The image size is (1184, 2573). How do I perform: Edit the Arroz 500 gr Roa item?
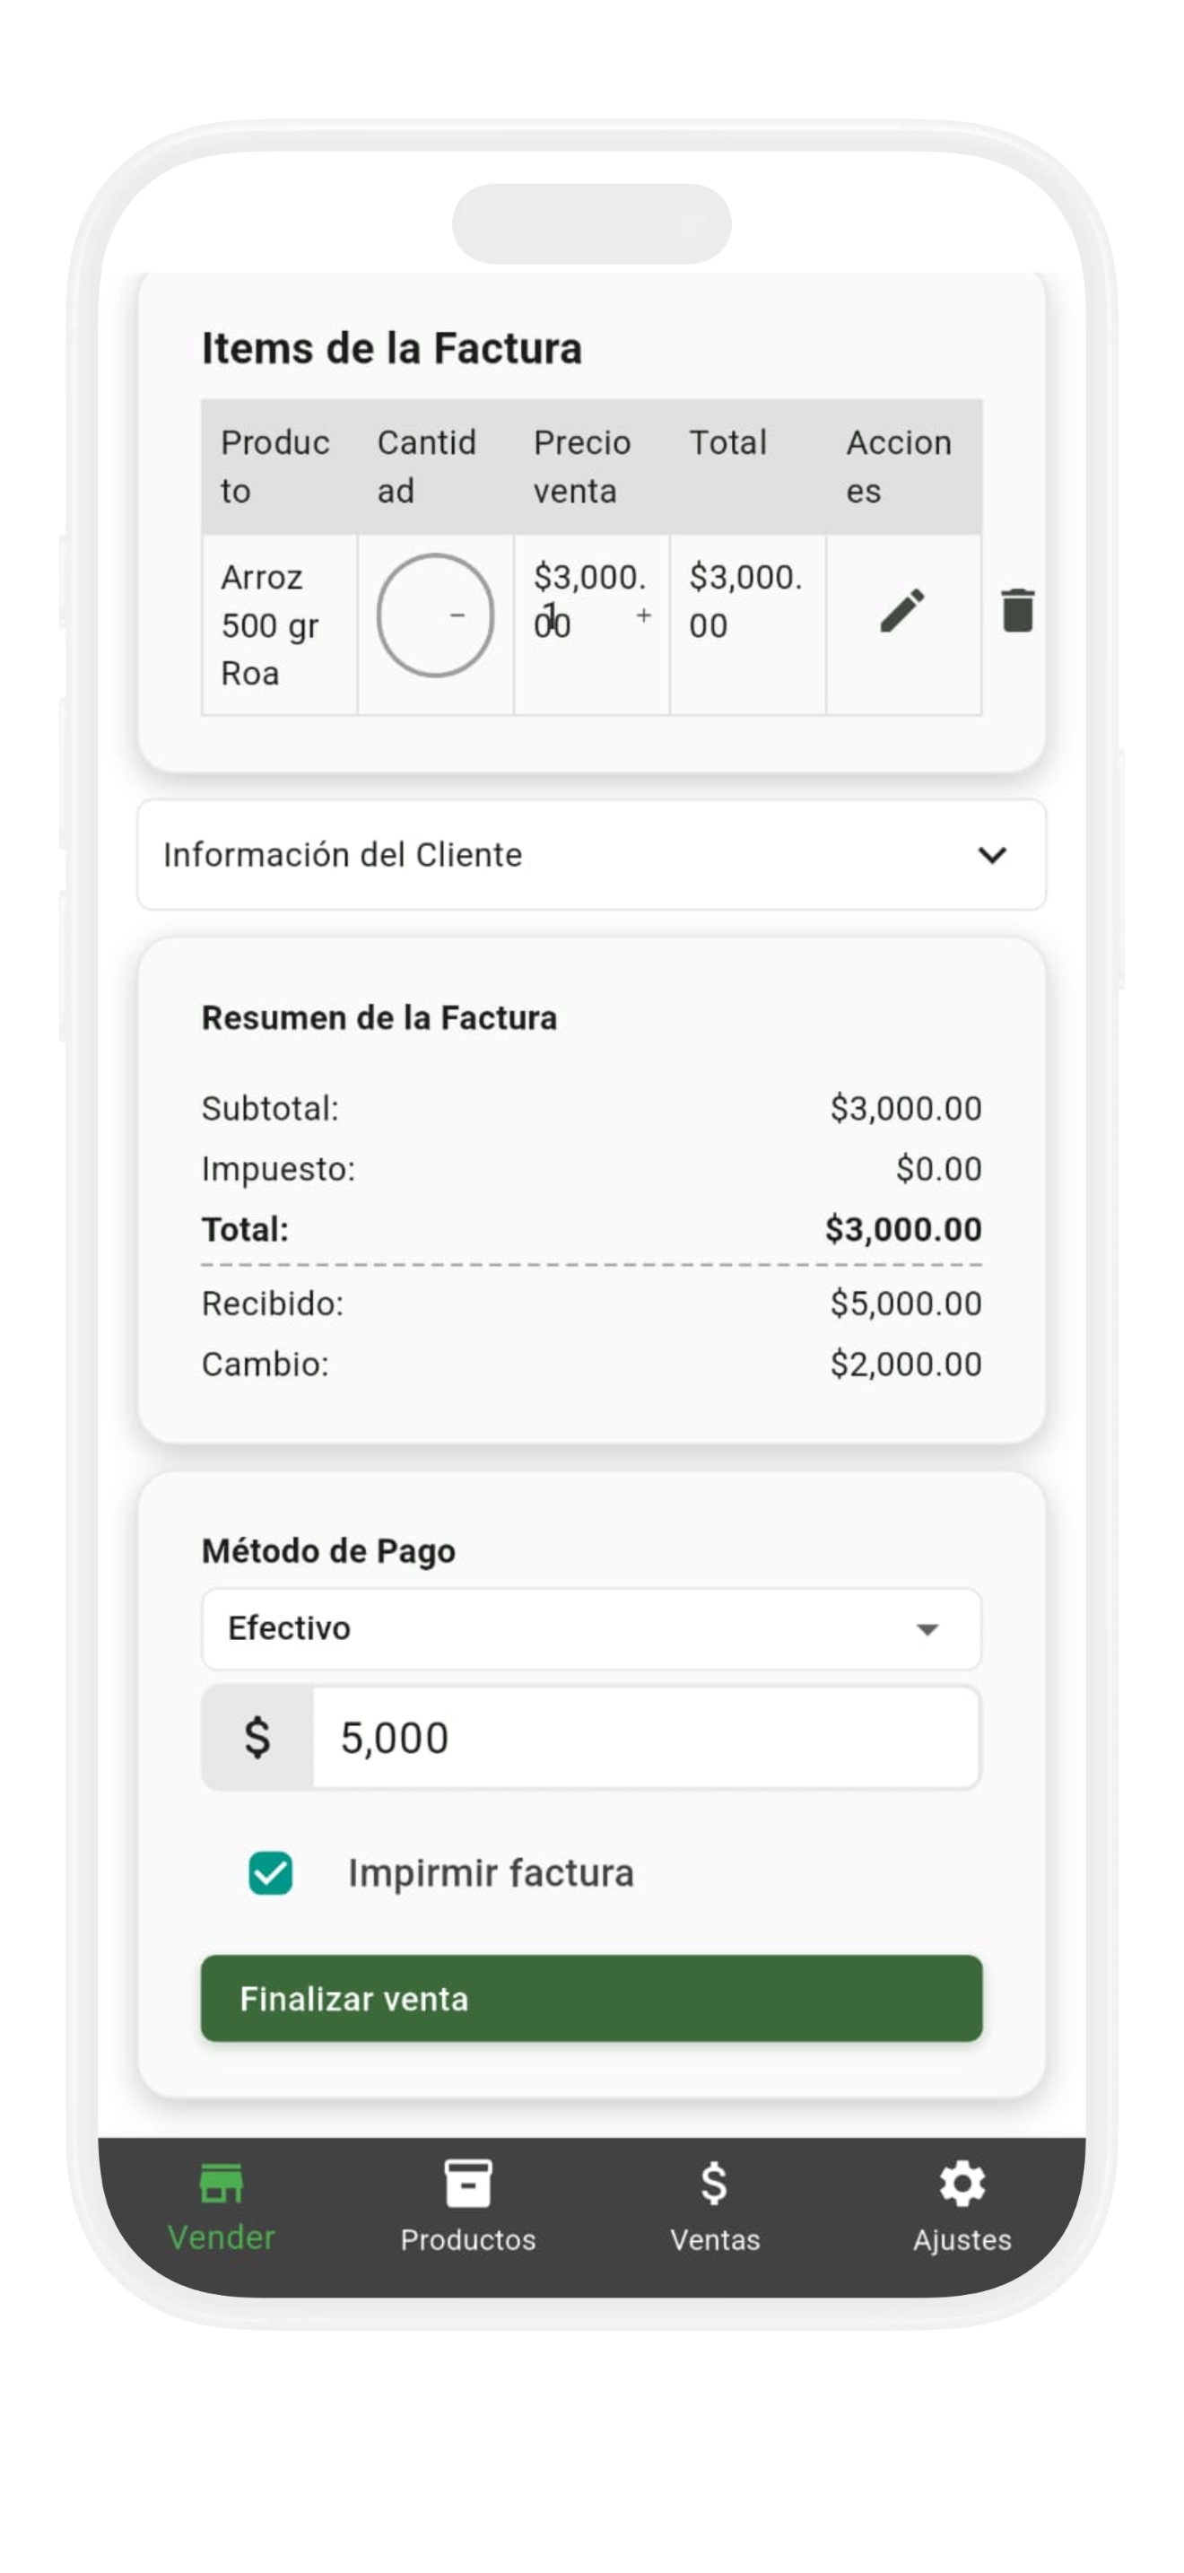901,610
